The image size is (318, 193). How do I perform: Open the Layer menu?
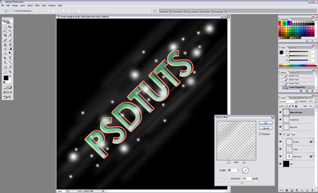(22, 5)
